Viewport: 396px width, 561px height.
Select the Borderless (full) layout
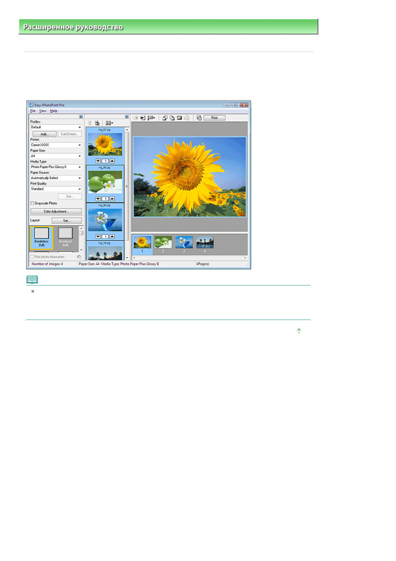pos(42,238)
